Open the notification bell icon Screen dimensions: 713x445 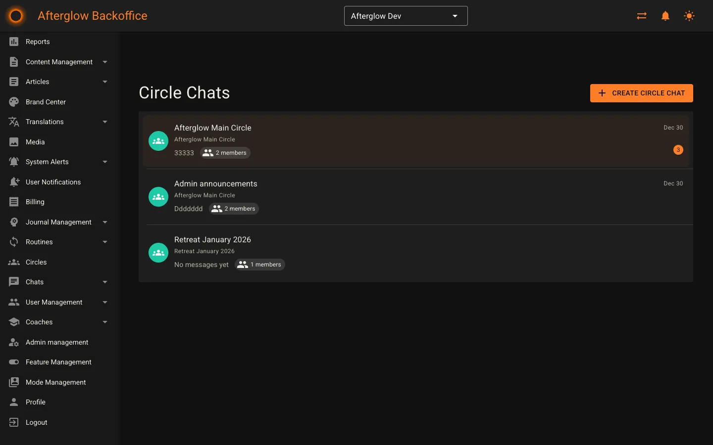click(665, 15)
